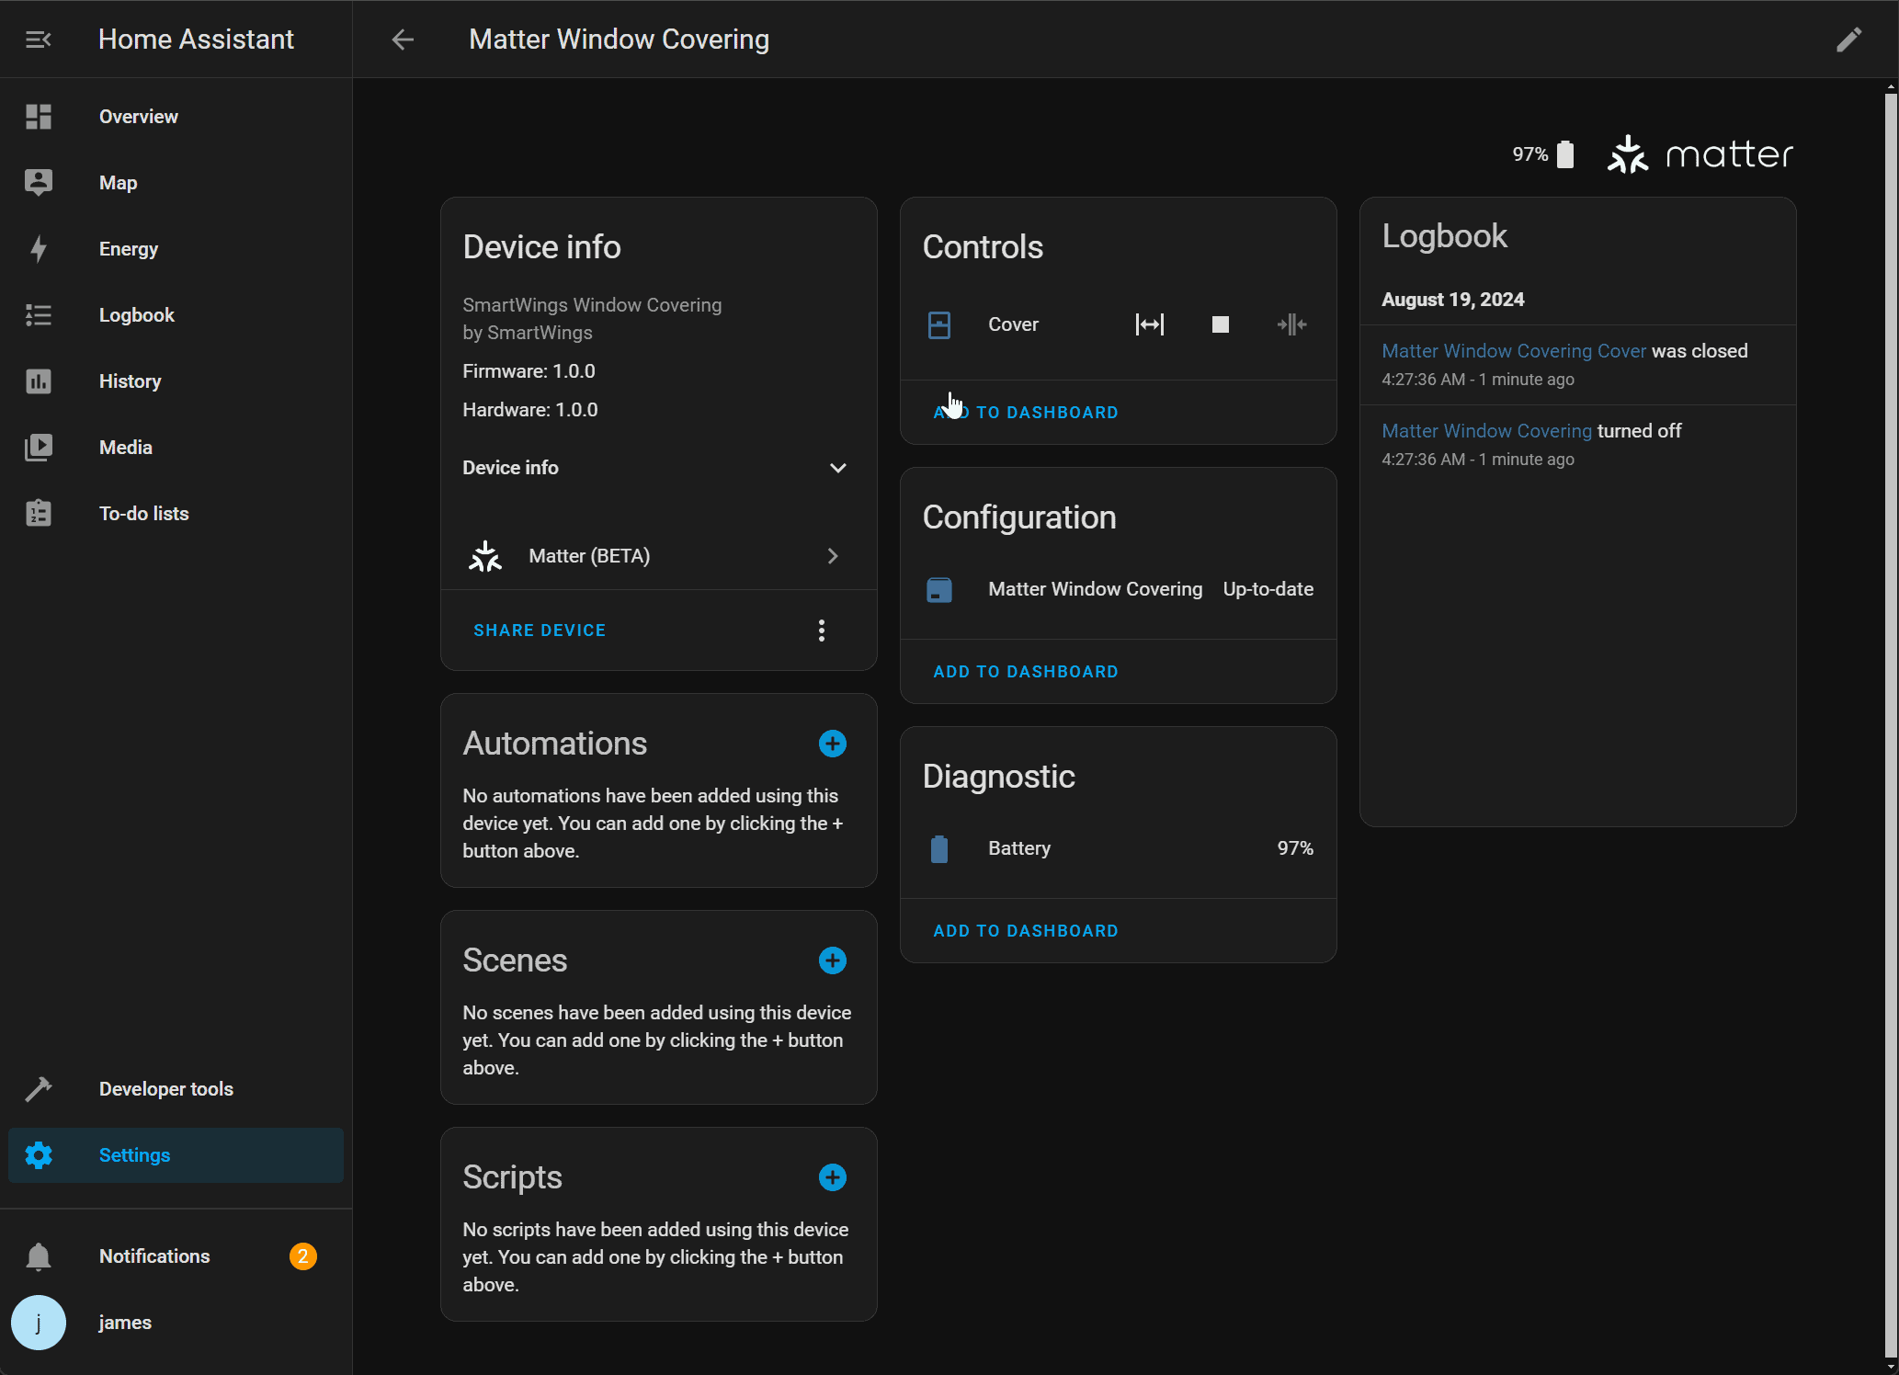This screenshot has width=1899, height=1375.
Task: Add a new scene with plus icon
Action: click(832, 960)
